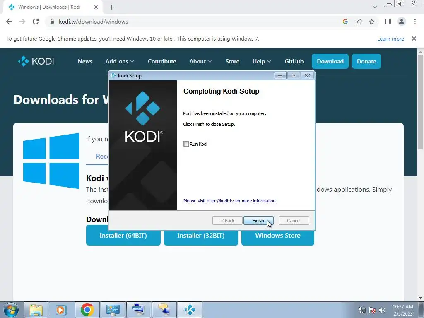Viewport: 424px width, 318px height.
Task: Click the Back button in Kodi Setup
Action: coord(227,221)
